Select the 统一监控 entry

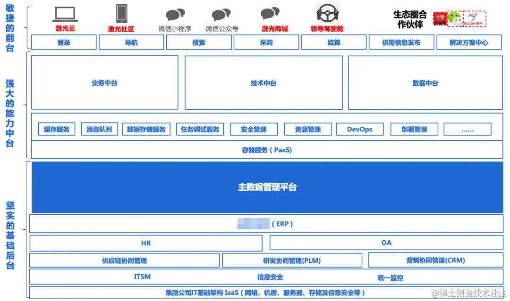click(391, 277)
